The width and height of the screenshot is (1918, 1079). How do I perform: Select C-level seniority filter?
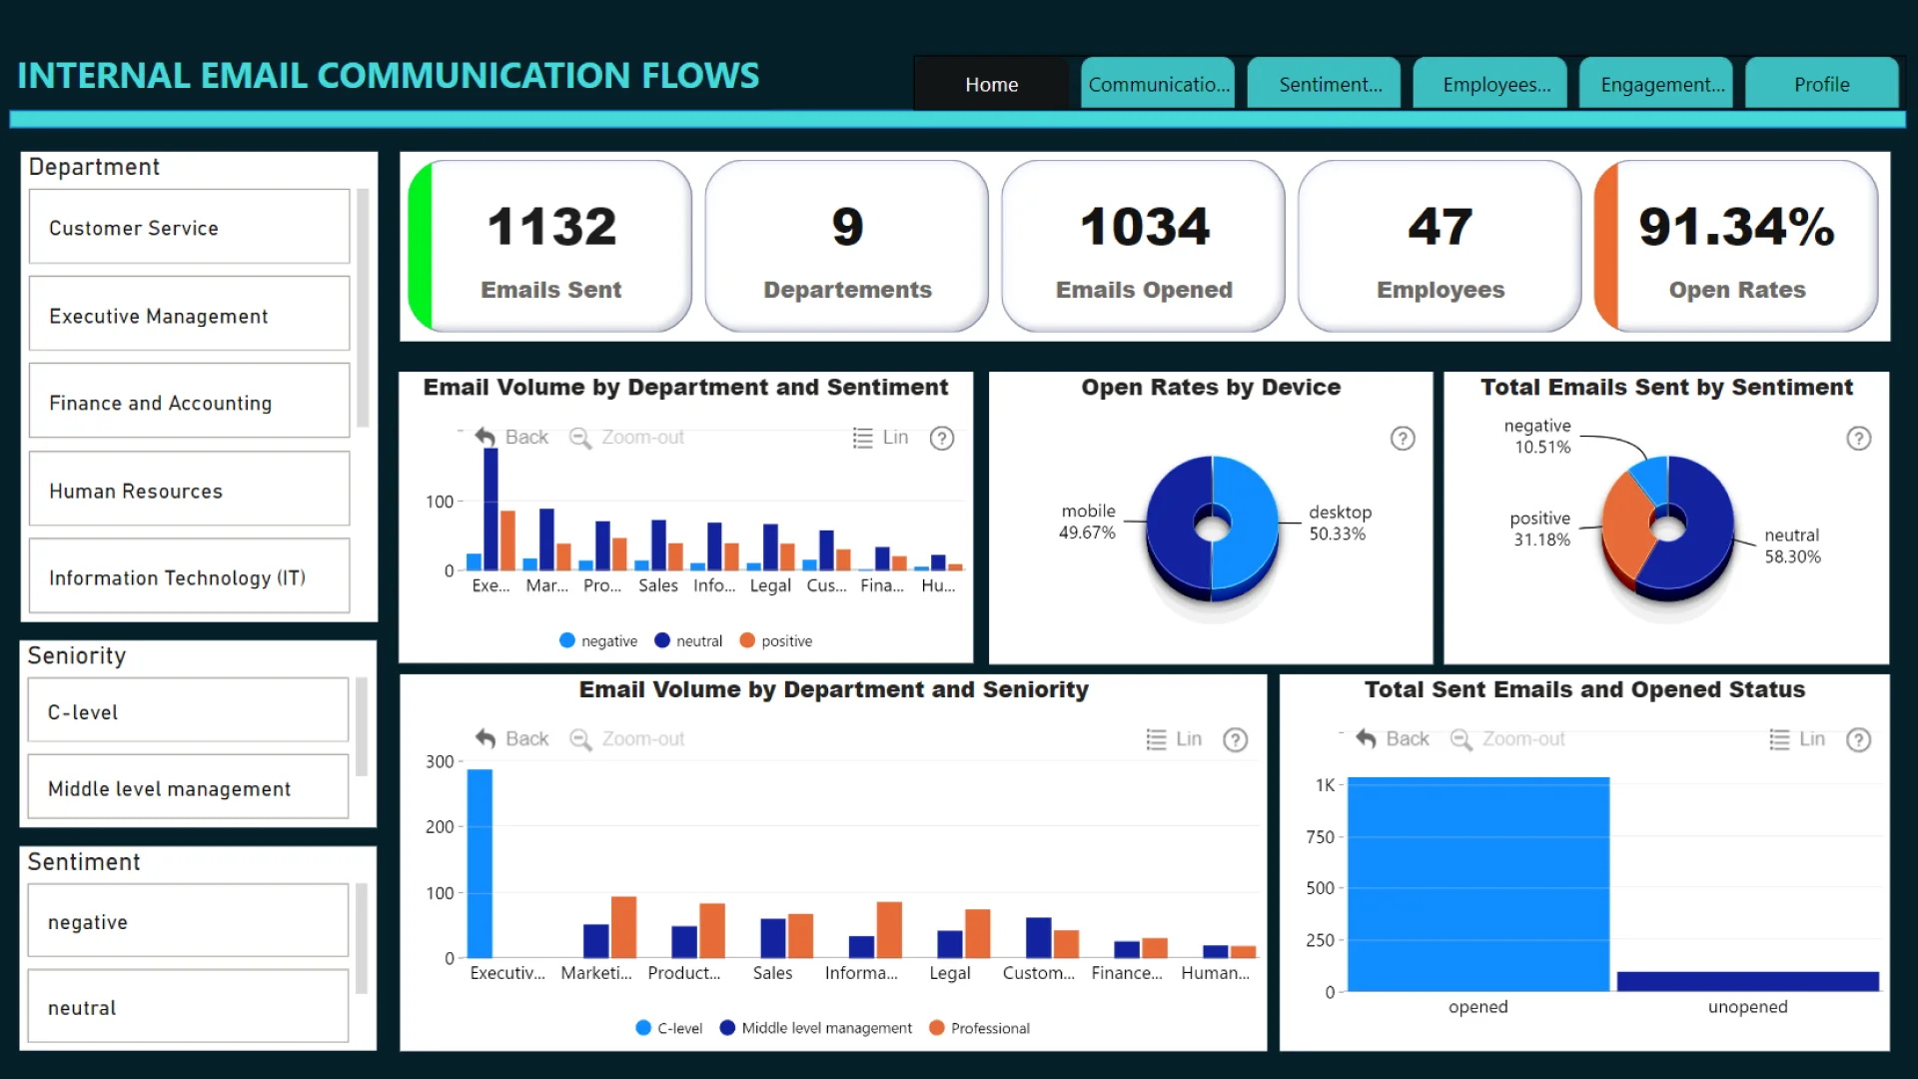[x=188, y=711]
